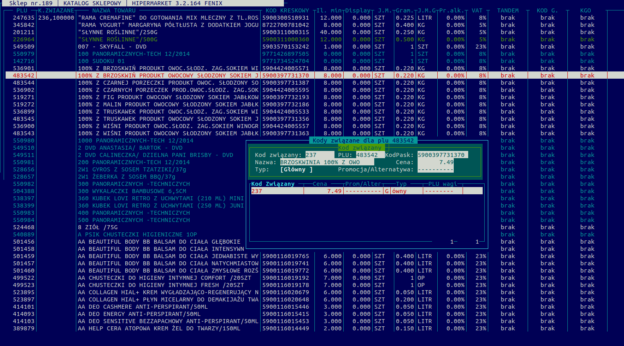Screen dimensions: 624x346
Task: Click the 'PLU wagi' column header in the dialog
Action: click(443, 184)
